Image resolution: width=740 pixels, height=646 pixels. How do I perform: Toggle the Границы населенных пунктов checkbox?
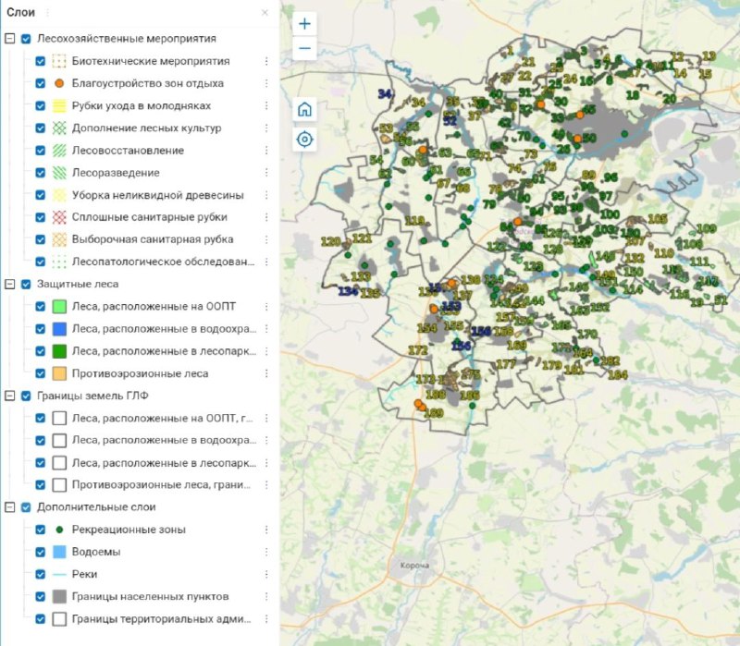coord(41,597)
